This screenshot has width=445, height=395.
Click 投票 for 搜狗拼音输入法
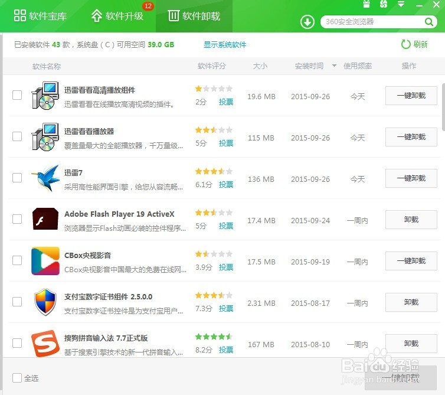click(226, 350)
